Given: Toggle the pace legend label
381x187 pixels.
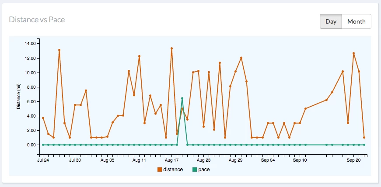Looking at the screenshot, I should coord(204,170).
